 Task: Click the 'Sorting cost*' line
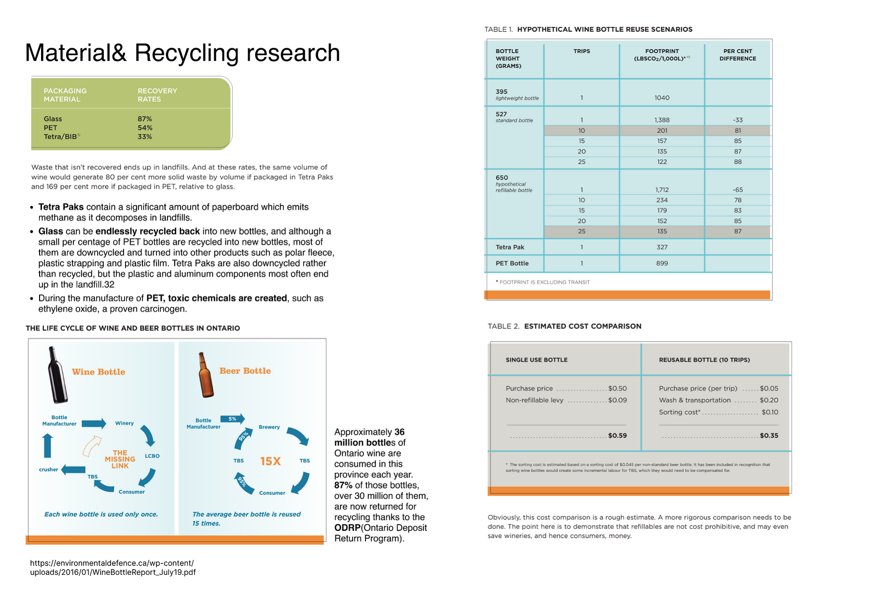pos(718,412)
